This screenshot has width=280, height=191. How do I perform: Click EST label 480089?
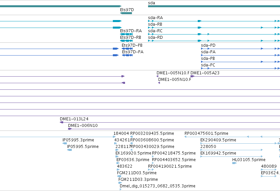point(269,166)
